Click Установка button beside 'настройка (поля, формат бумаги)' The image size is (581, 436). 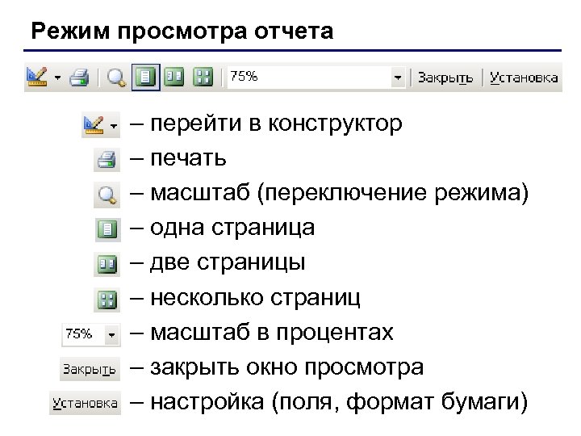coord(86,403)
